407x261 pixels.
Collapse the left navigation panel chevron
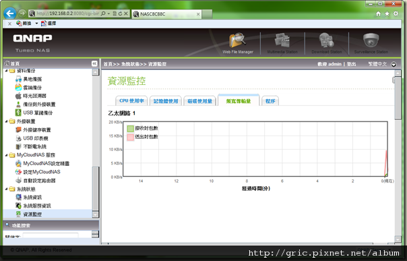pyautogui.click(x=94, y=63)
